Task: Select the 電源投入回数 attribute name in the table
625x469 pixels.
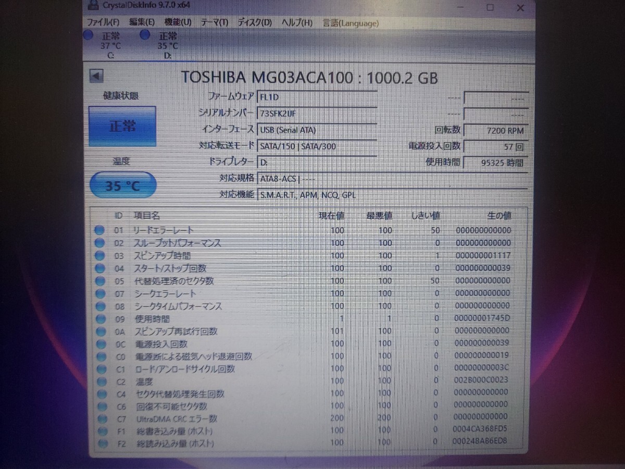Action: [x=161, y=344]
